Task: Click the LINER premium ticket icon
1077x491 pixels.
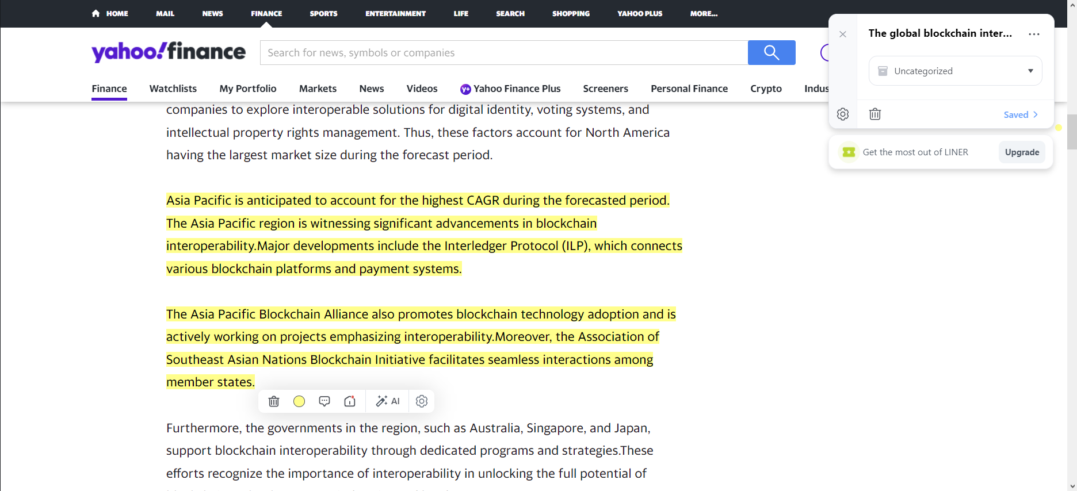Action: [x=849, y=152]
